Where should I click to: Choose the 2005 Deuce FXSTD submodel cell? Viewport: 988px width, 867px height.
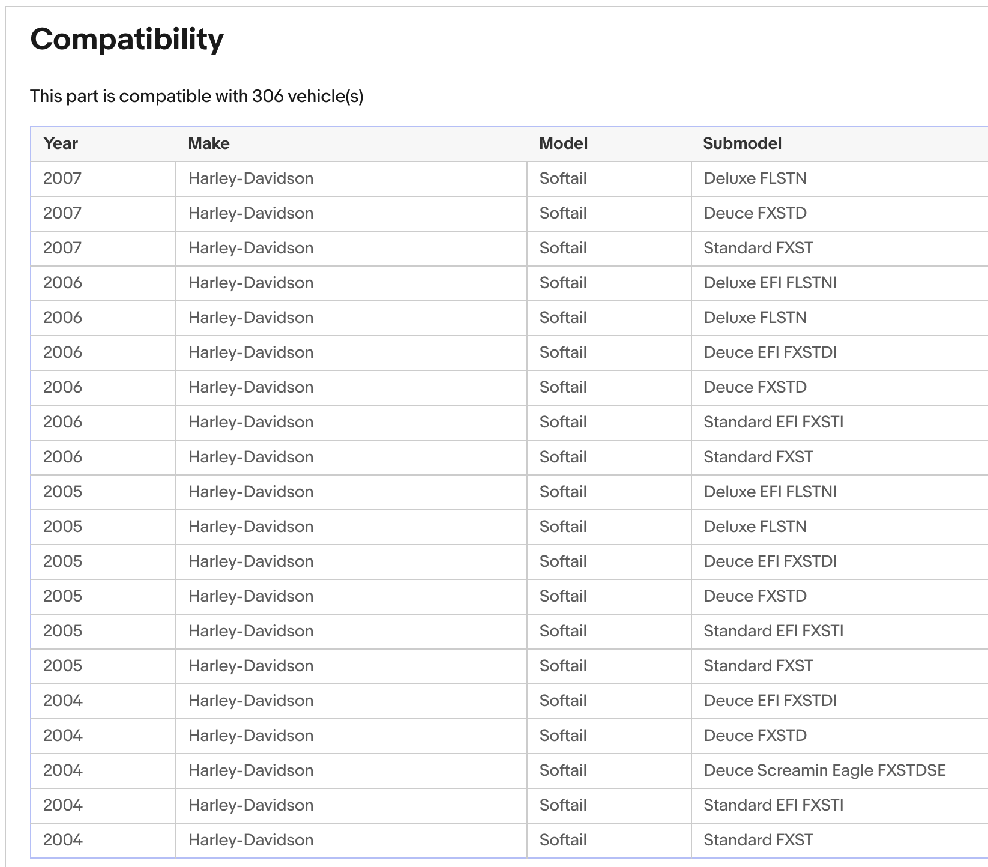[755, 596]
